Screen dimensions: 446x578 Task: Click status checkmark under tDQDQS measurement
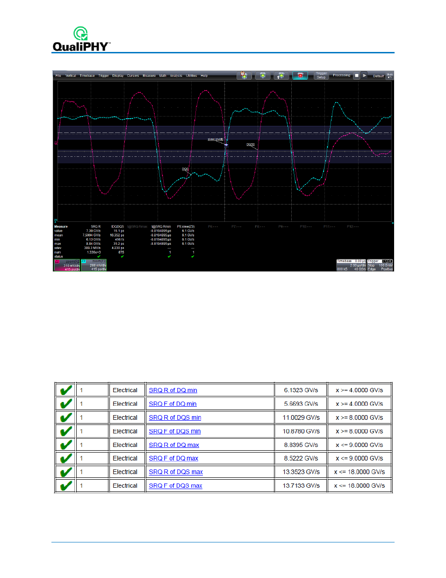coord(122,256)
